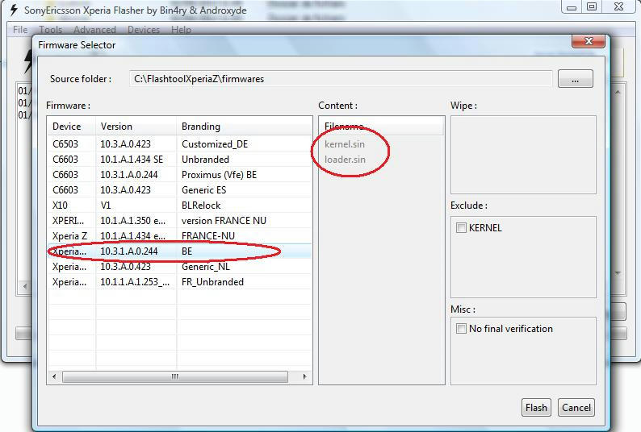Open the Devices menu in main window

[x=144, y=30]
